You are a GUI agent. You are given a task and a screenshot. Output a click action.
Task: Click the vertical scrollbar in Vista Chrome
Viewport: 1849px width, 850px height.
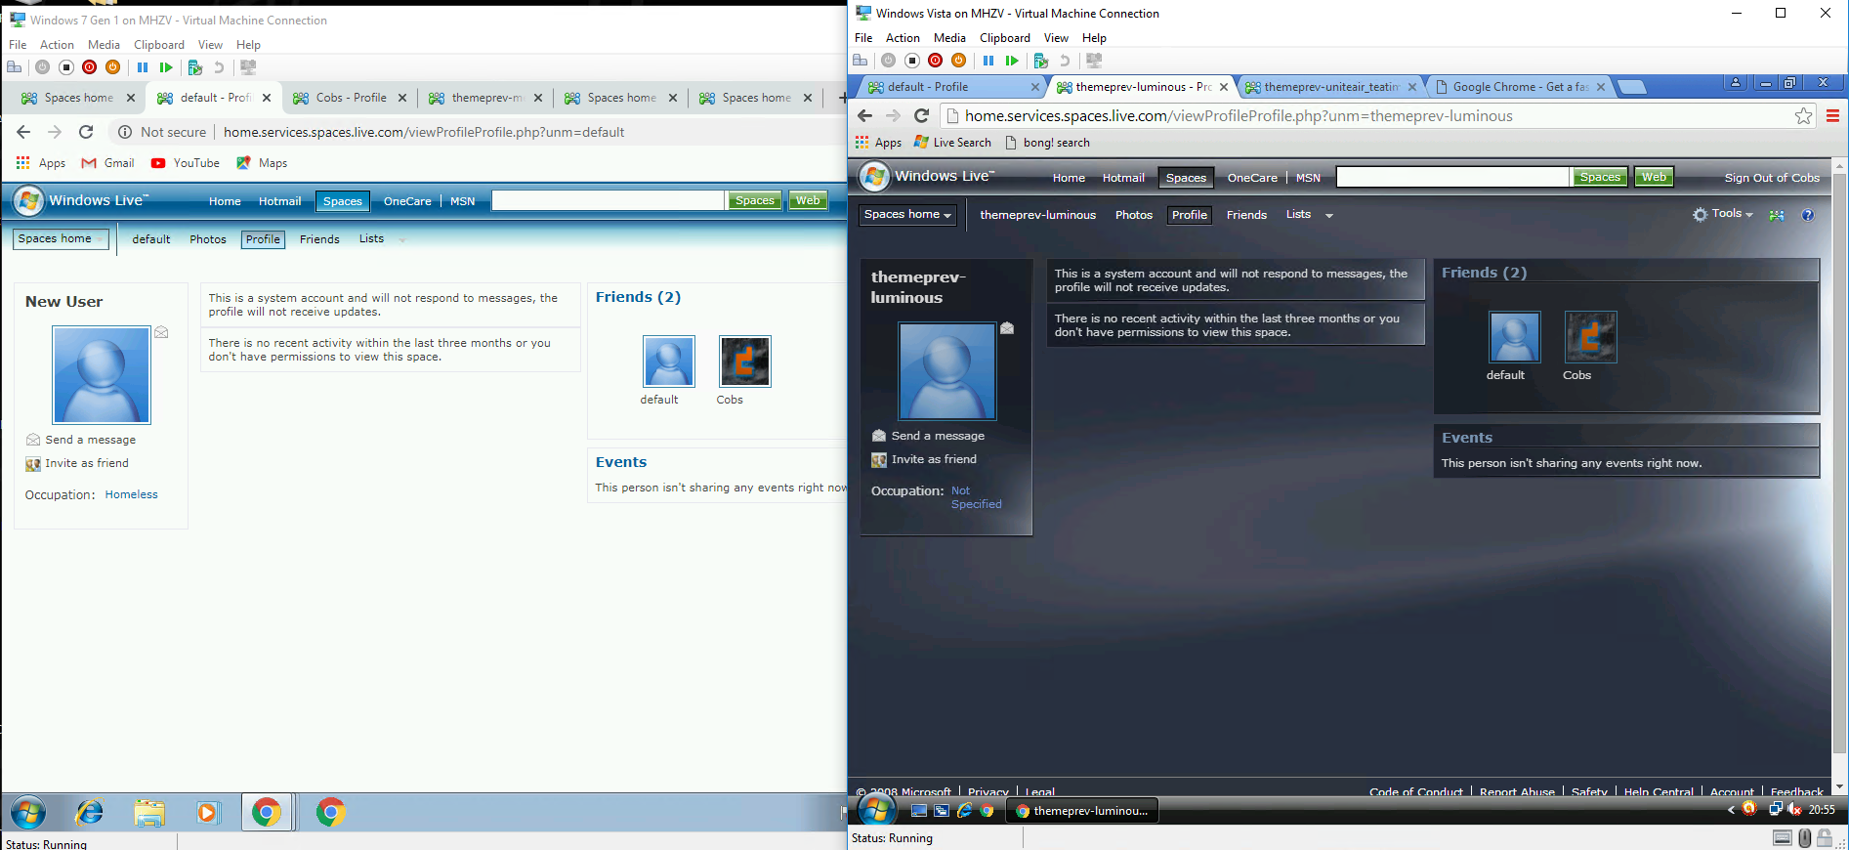(1840, 459)
